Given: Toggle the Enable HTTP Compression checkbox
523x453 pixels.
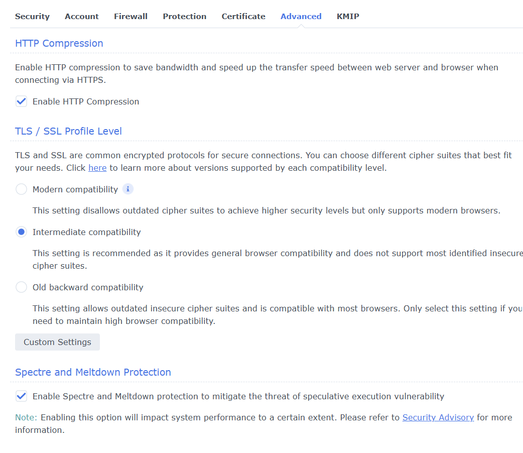Looking at the screenshot, I should pyautogui.click(x=21, y=101).
